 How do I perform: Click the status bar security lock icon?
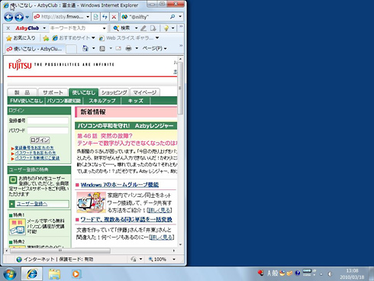pos(134,260)
